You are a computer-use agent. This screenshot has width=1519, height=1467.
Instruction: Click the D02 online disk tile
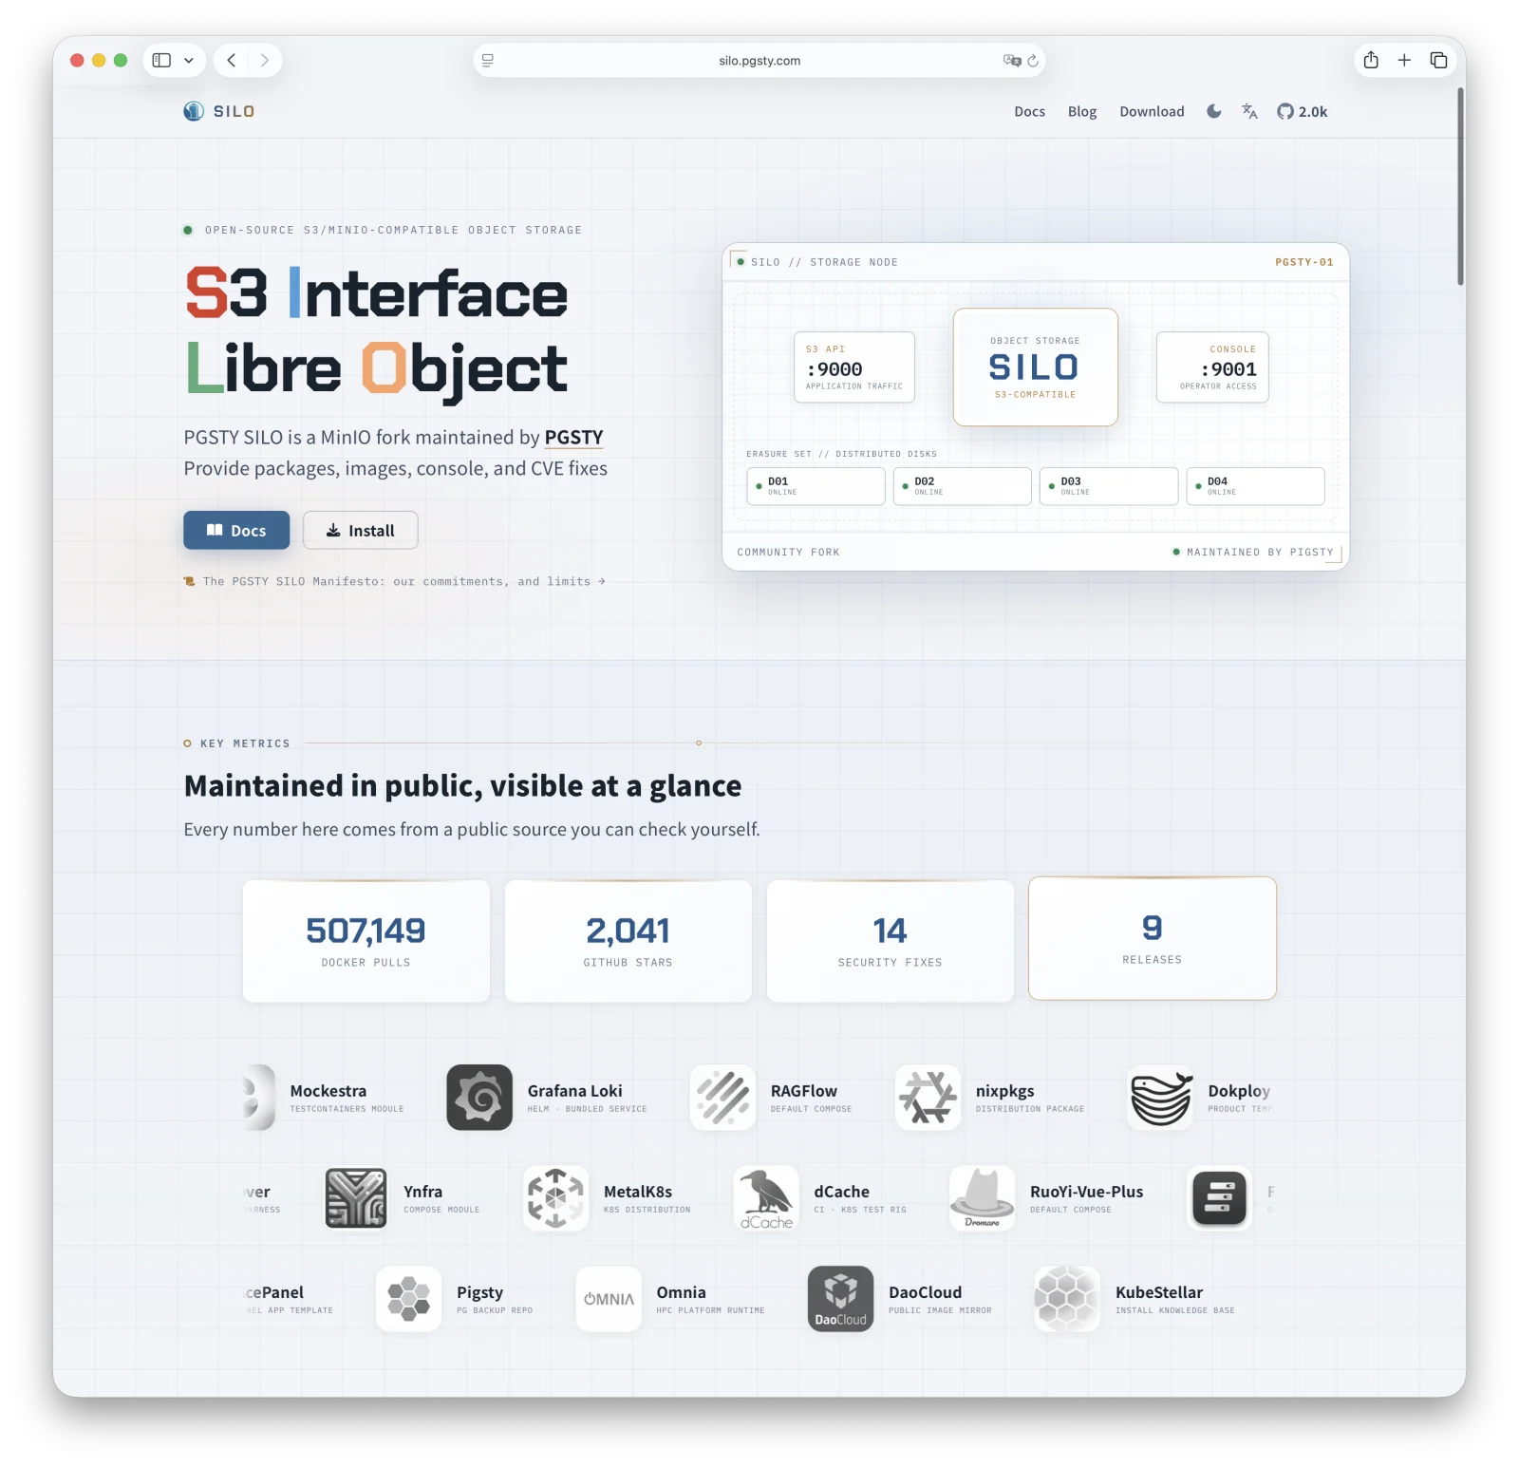[962, 486]
